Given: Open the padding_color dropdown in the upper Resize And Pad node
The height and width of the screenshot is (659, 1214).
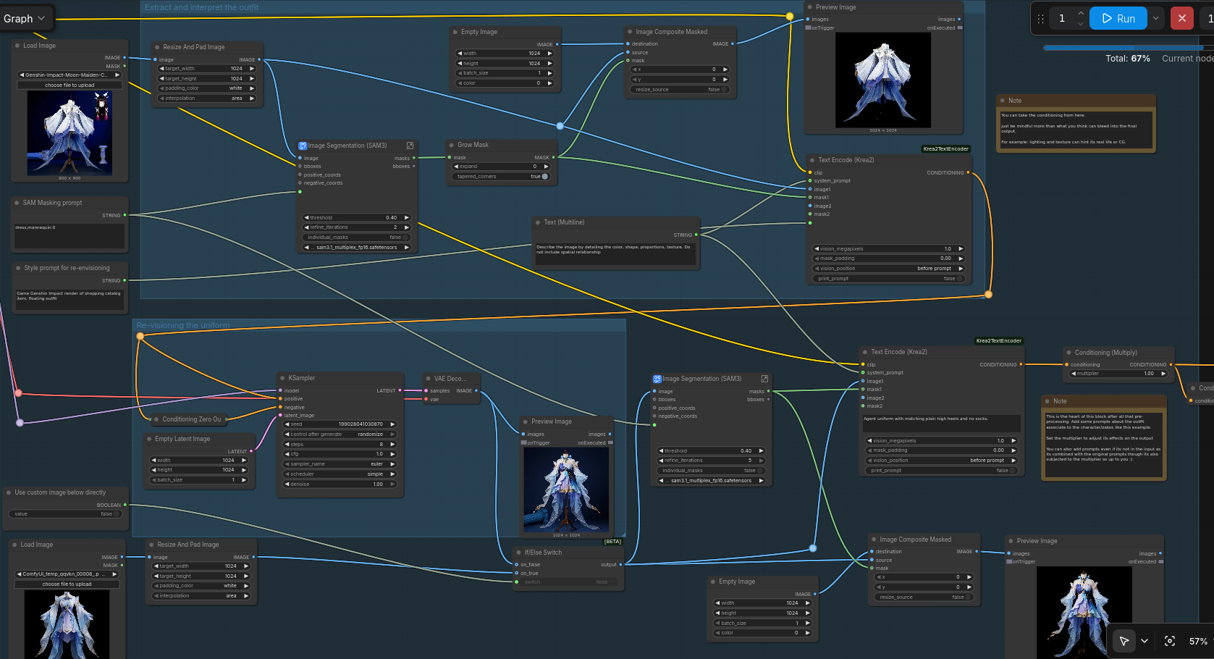Looking at the screenshot, I should pyautogui.click(x=207, y=88).
